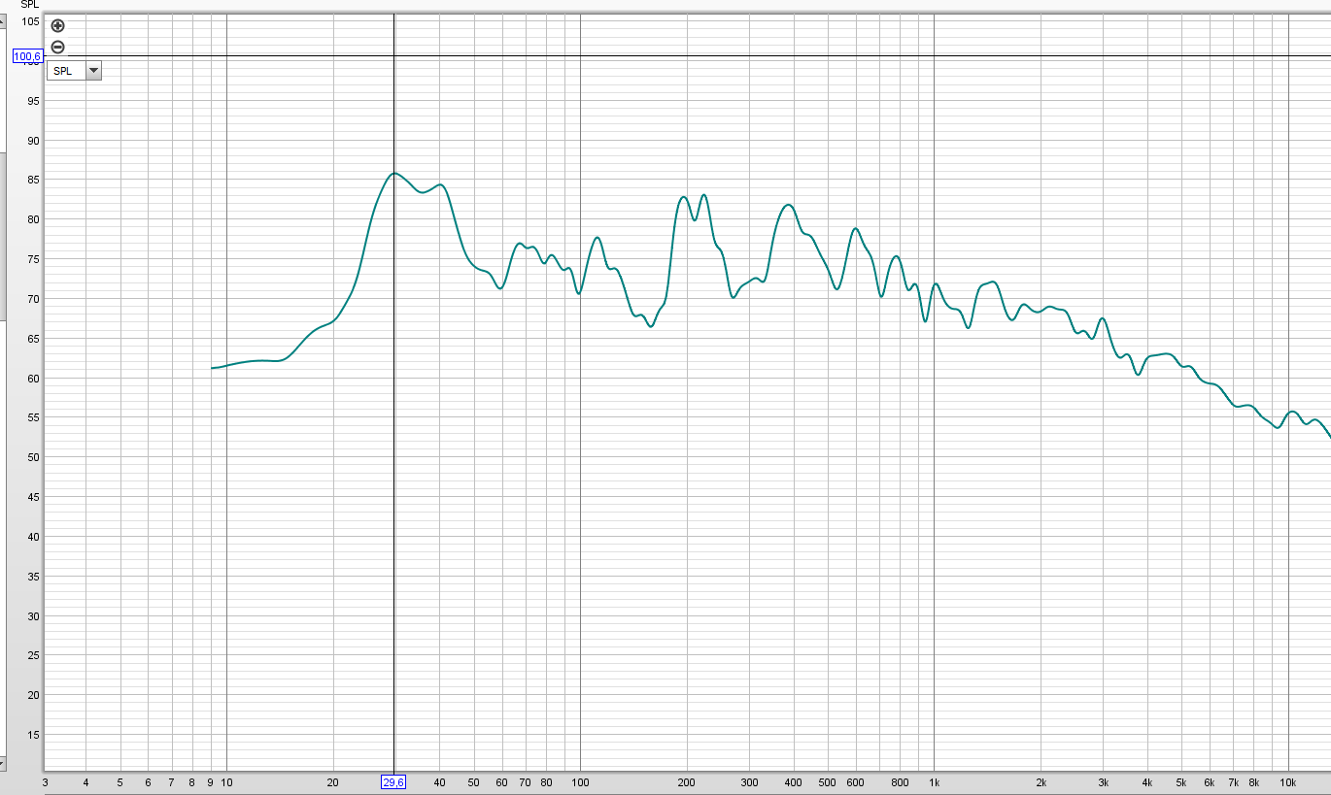This screenshot has height=795, width=1331.
Task: Click the zoom out magnifier icon
Action: pos(57,47)
